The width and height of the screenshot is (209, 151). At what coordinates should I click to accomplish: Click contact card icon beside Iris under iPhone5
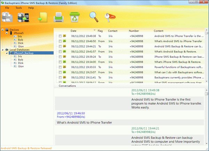[15, 36]
